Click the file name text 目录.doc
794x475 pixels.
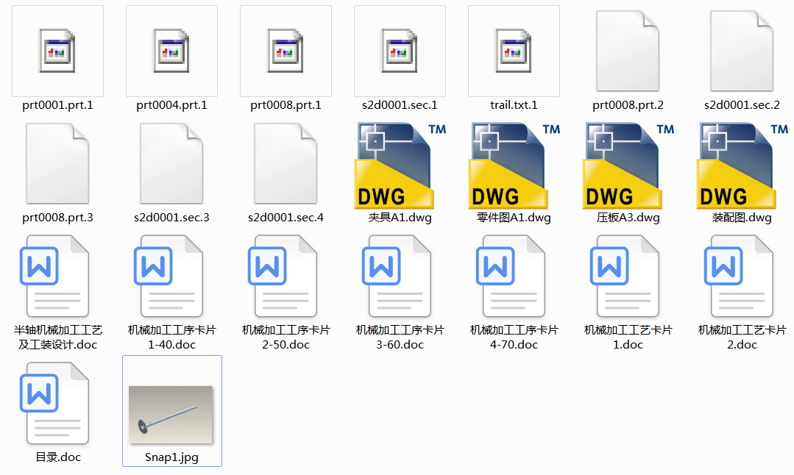pos(57,457)
